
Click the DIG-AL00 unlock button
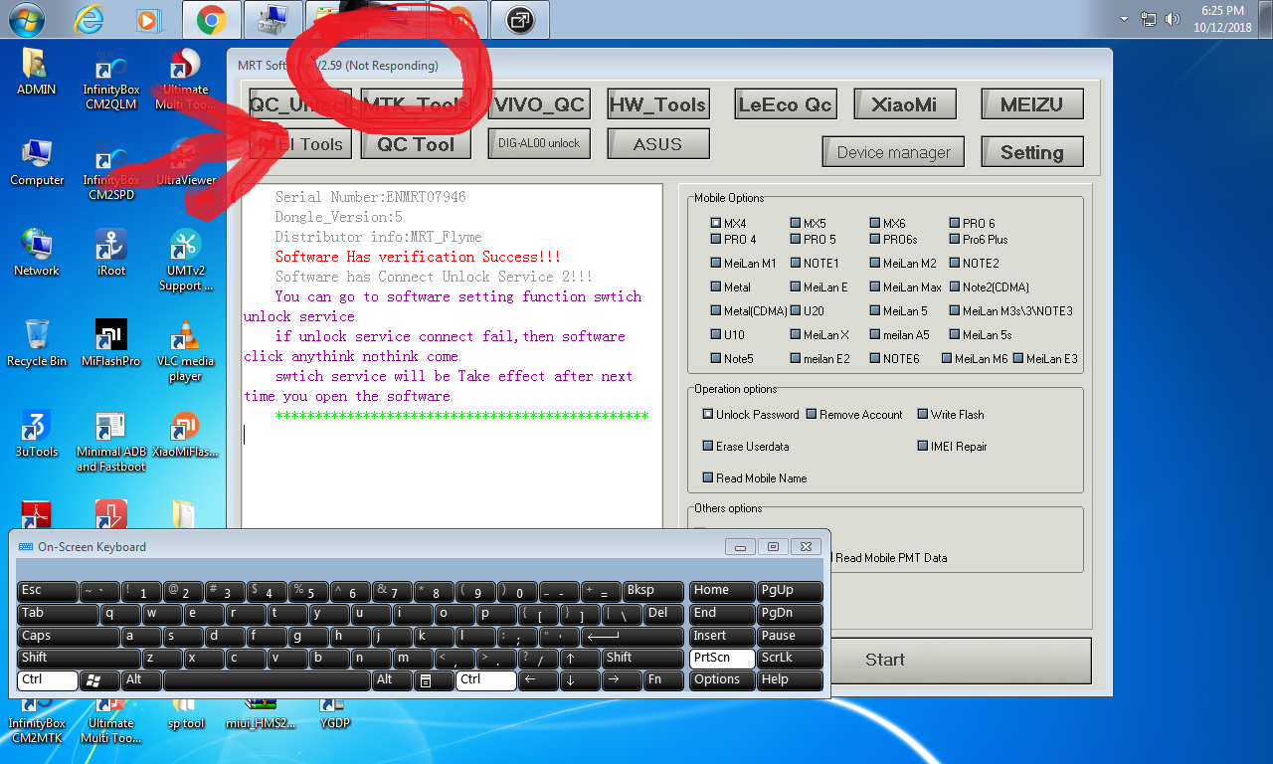539,143
